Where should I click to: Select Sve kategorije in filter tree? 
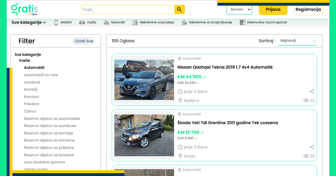click(x=28, y=55)
